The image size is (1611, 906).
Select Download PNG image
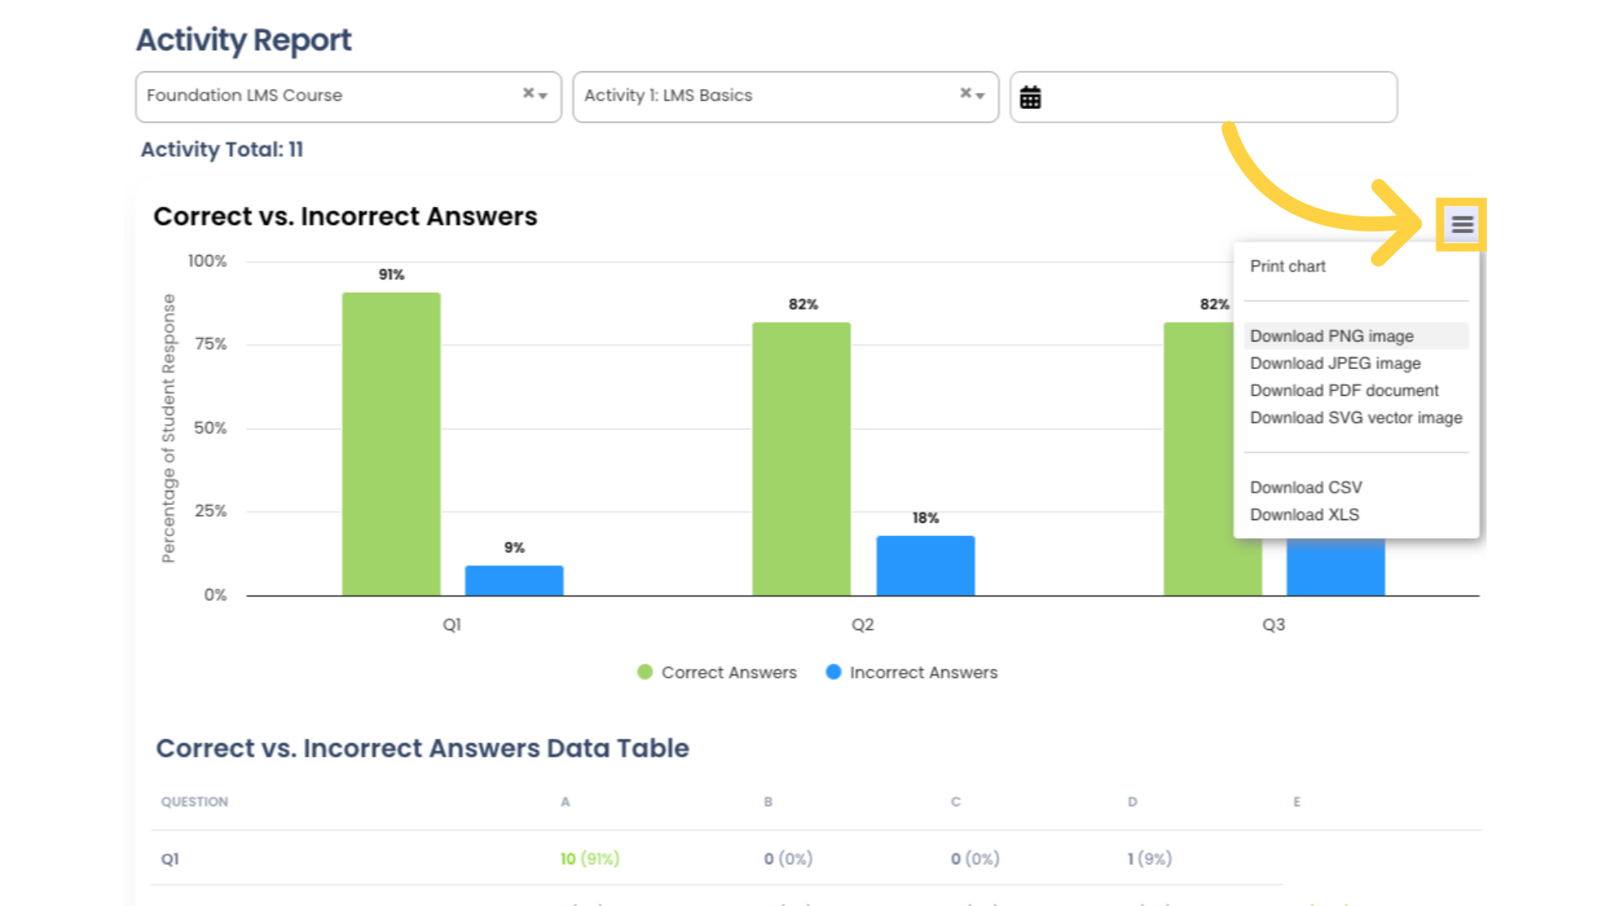[1356, 336]
